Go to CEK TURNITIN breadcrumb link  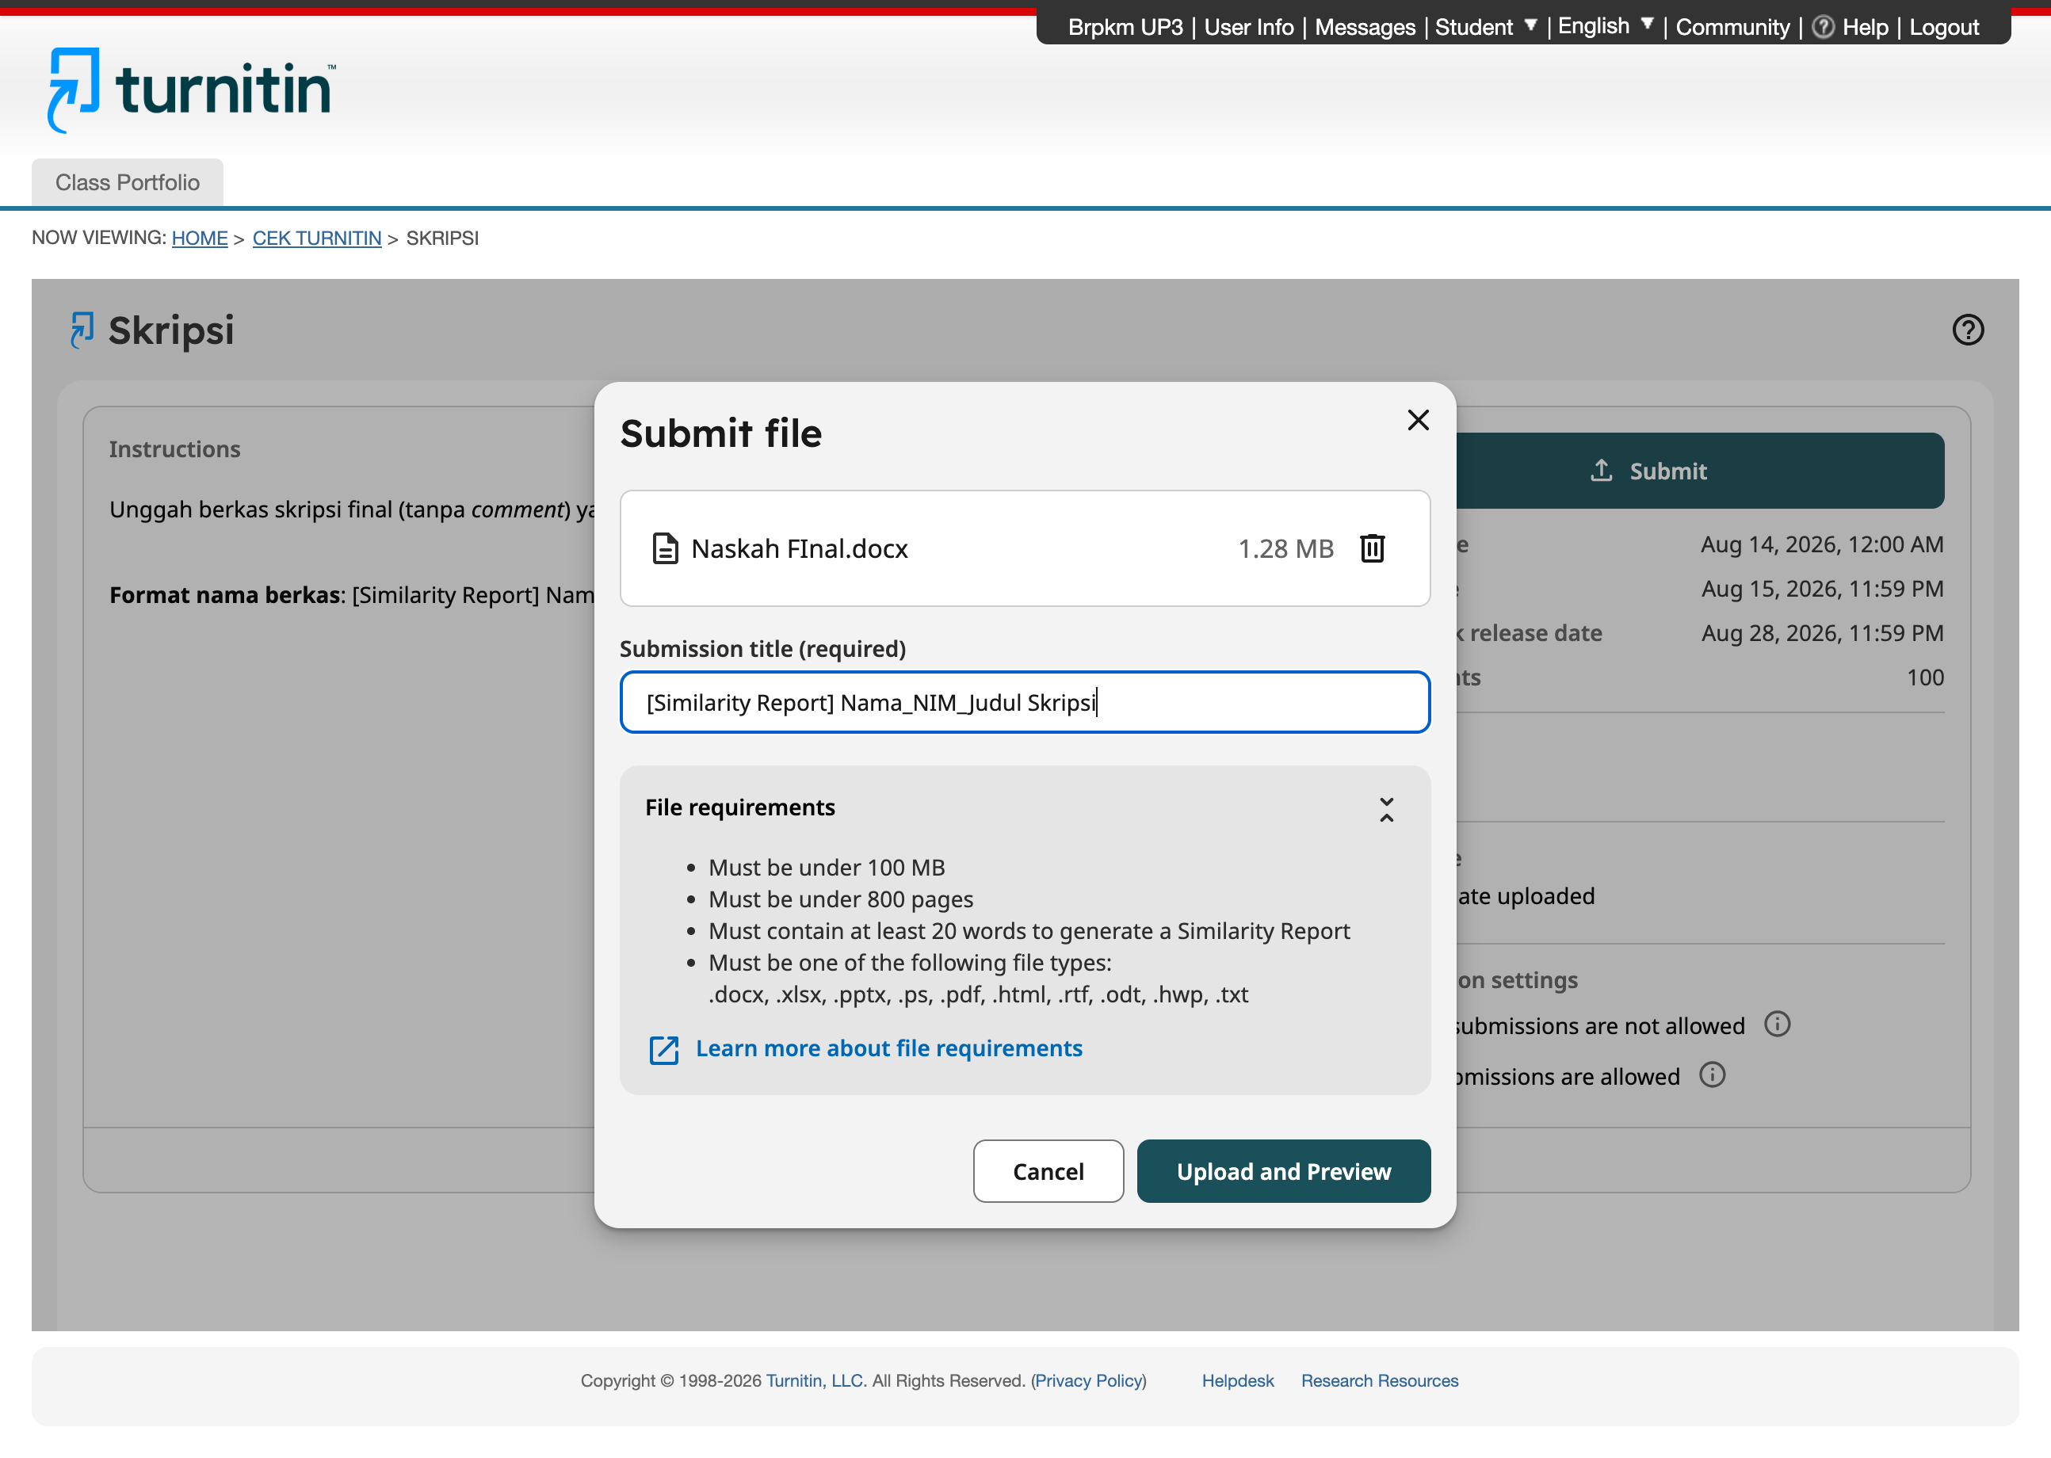(x=317, y=238)
